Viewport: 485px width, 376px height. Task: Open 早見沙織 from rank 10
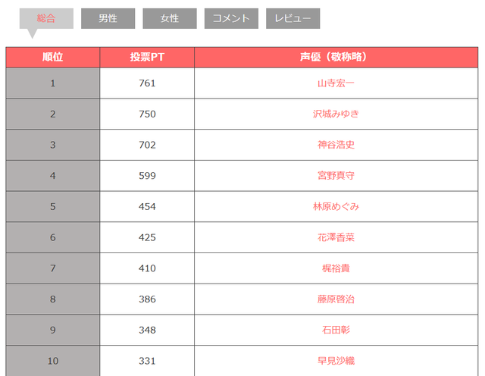(x=336, y=361)
